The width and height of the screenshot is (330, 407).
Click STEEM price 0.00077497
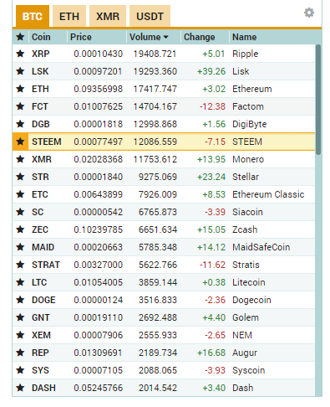pyautogui.click(x=98, y=142)
